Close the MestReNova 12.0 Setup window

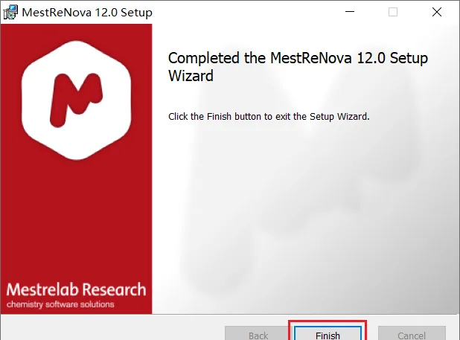pos(437,12)
